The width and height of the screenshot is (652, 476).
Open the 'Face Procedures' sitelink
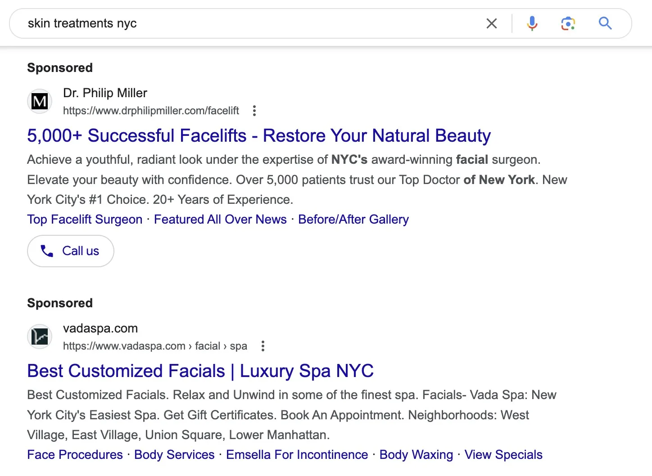tap(75, 455)
